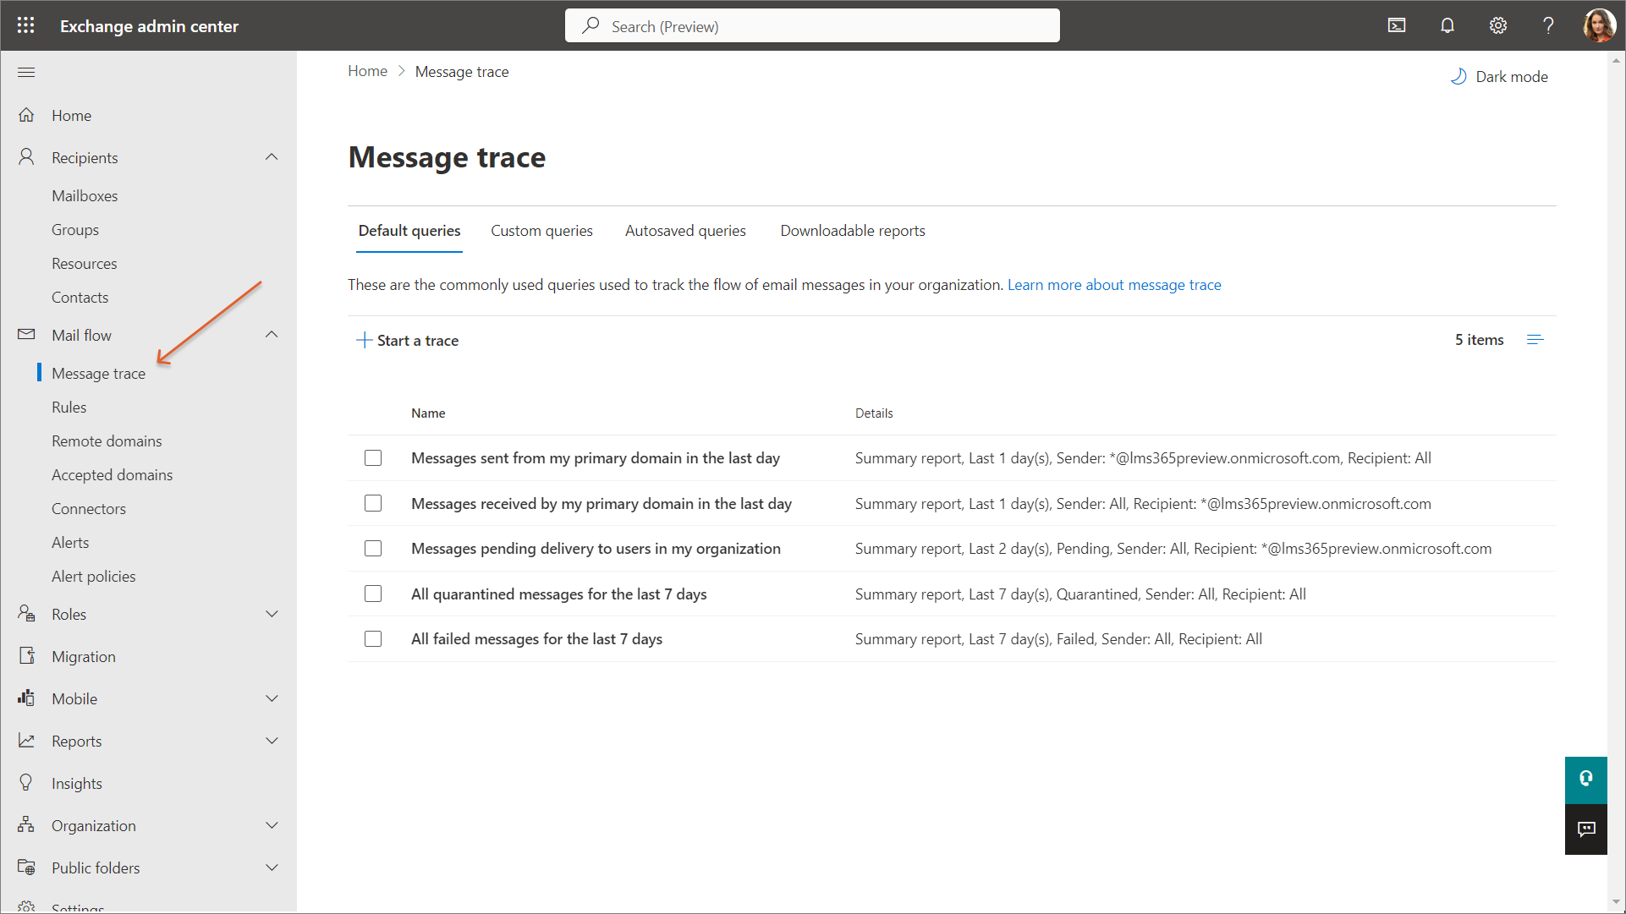Image resolution: width=1626 pixels, height=914 pixels.
Task: Open the notifications bell
Action: 1447,25
